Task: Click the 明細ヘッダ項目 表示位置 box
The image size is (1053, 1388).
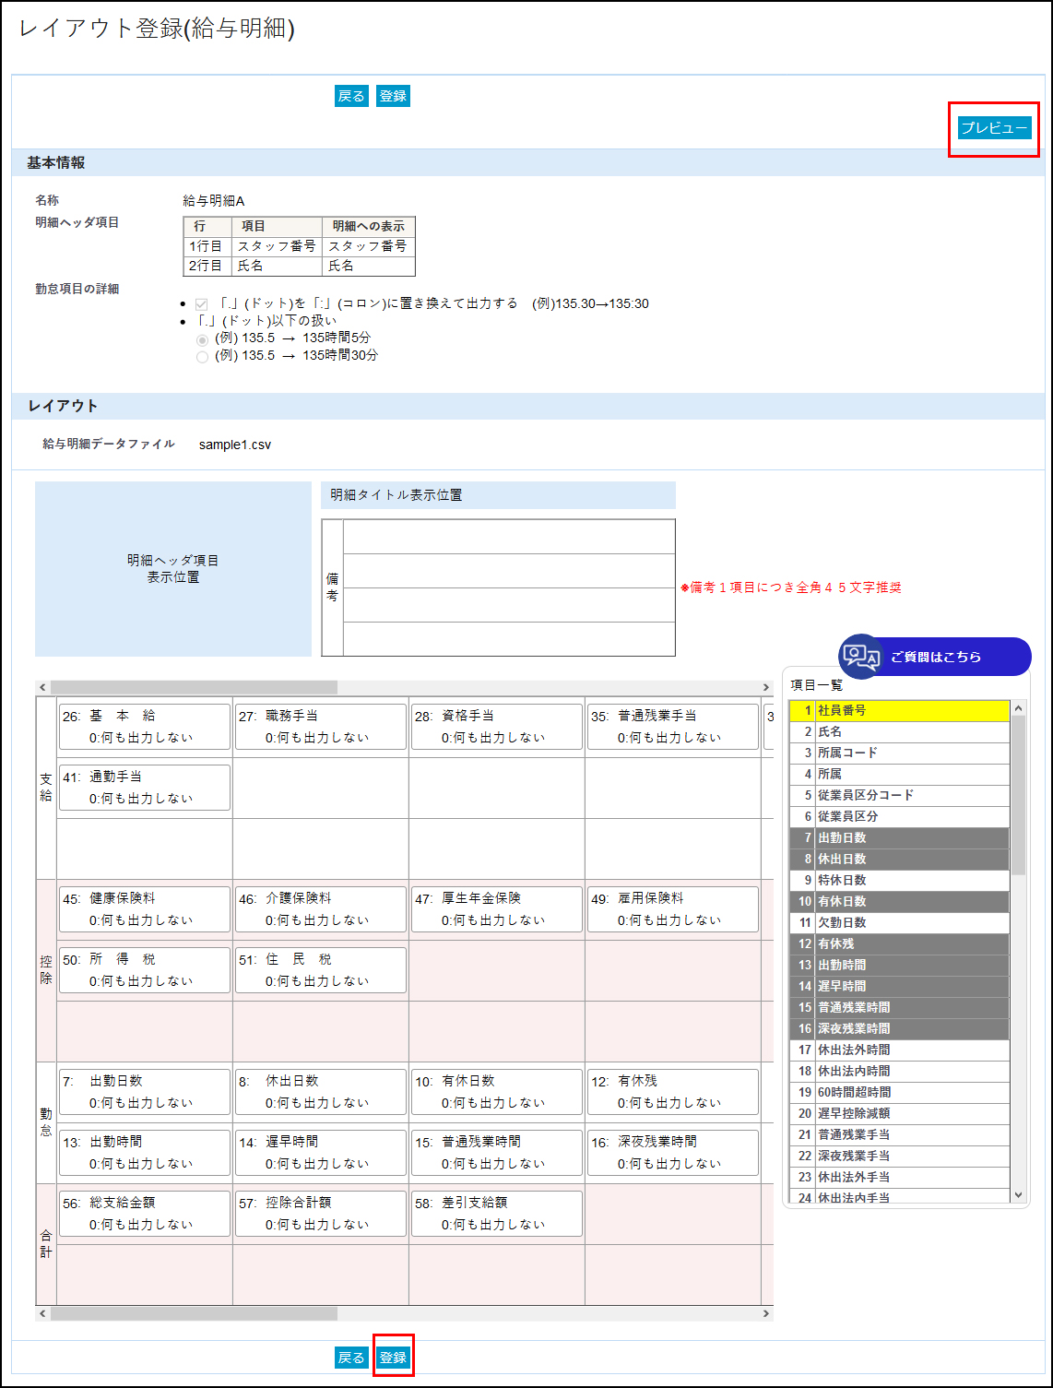Action: click(173, 569)
